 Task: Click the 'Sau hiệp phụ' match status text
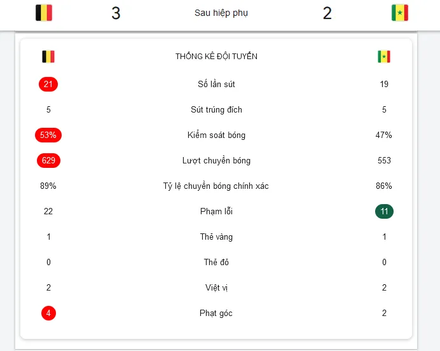pos(221,13)
